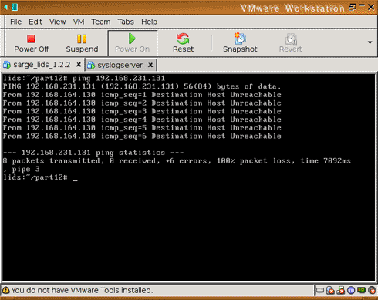The width and height of the screenshot is (378, 300).
Task: Click the red Power Off toolbar button
Action: click(31, 43)
